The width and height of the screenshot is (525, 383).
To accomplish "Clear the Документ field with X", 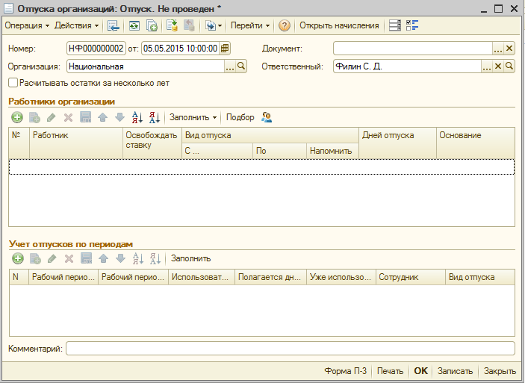I will (509, 49).
